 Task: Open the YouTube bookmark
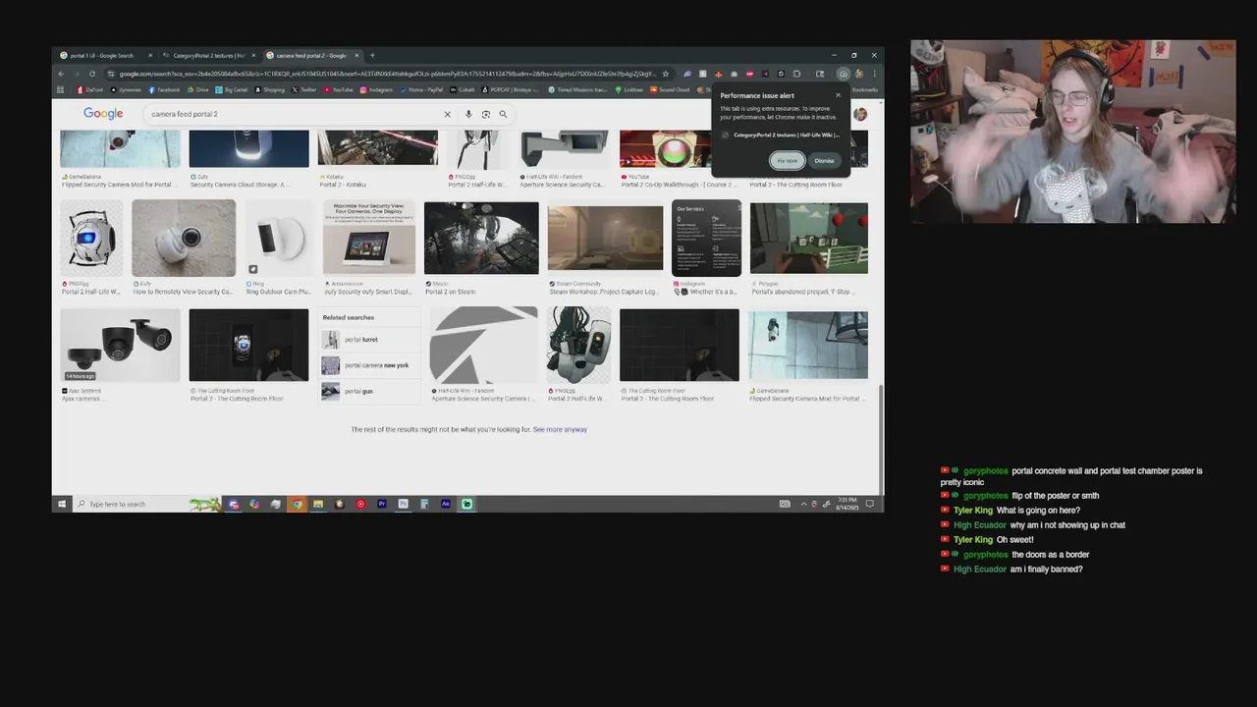click(x=339, y=89)
